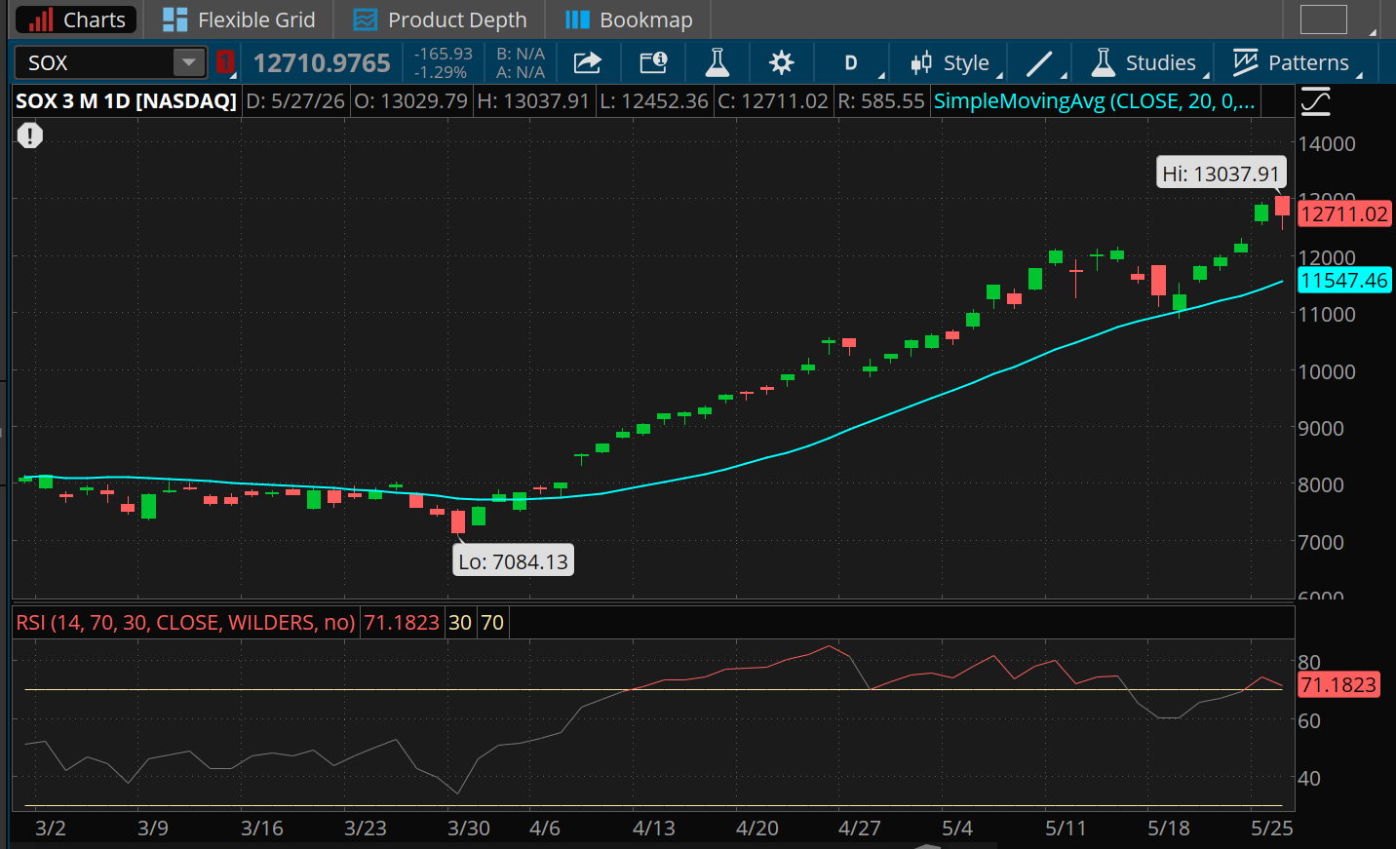
Task: Switch to the Flexible Grid tab
Action: pyautogui.click(x=239, y=19)
